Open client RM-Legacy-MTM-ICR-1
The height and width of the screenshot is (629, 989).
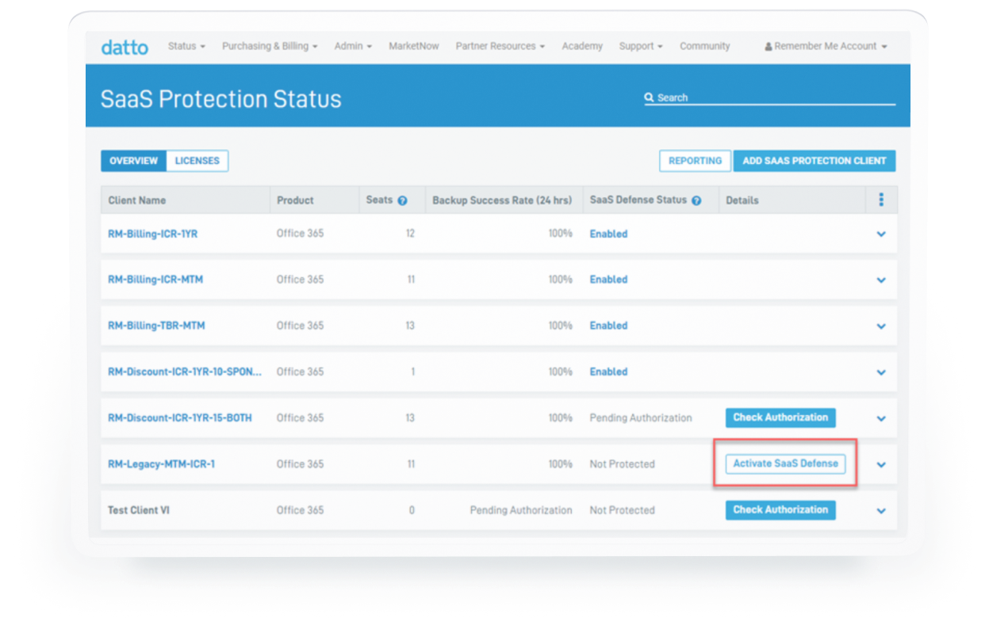161,464
